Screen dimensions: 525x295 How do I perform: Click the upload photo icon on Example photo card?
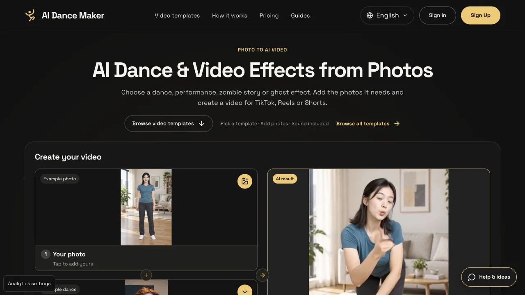click(x=245, y=181)
